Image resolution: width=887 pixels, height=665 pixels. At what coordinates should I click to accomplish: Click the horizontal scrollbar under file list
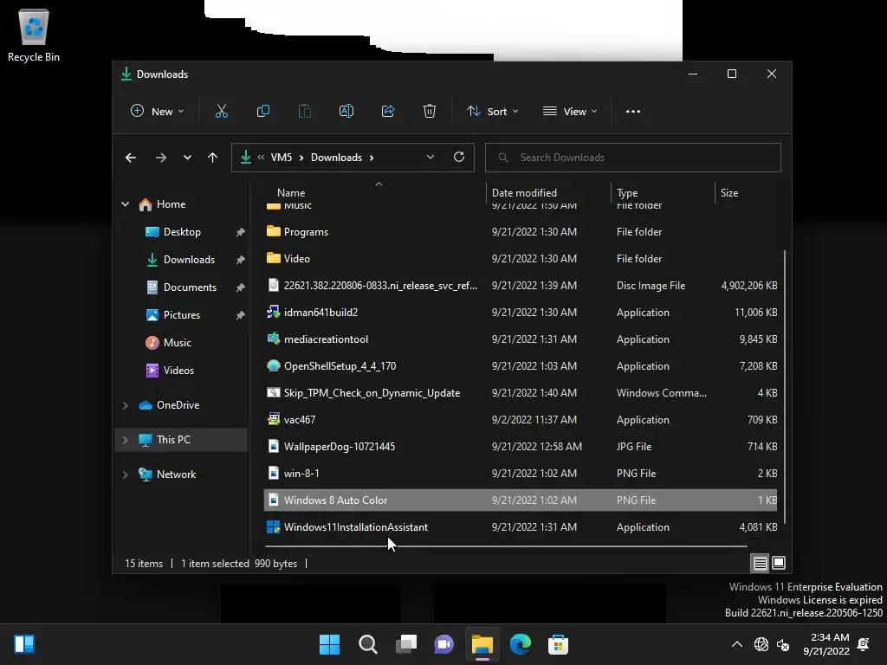point(506,546)
